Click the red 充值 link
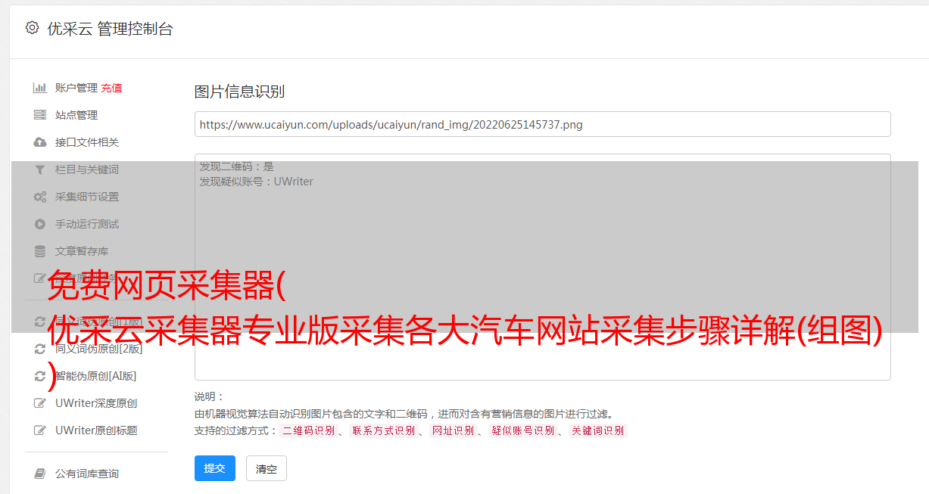This screenshot has width=929, height=494. [111, 88]
